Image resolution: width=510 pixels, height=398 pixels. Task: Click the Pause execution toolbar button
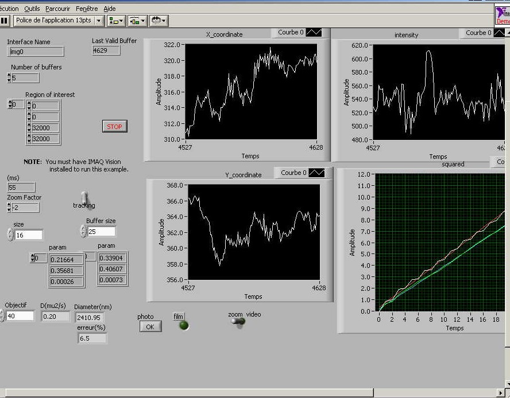coord(4,21)
